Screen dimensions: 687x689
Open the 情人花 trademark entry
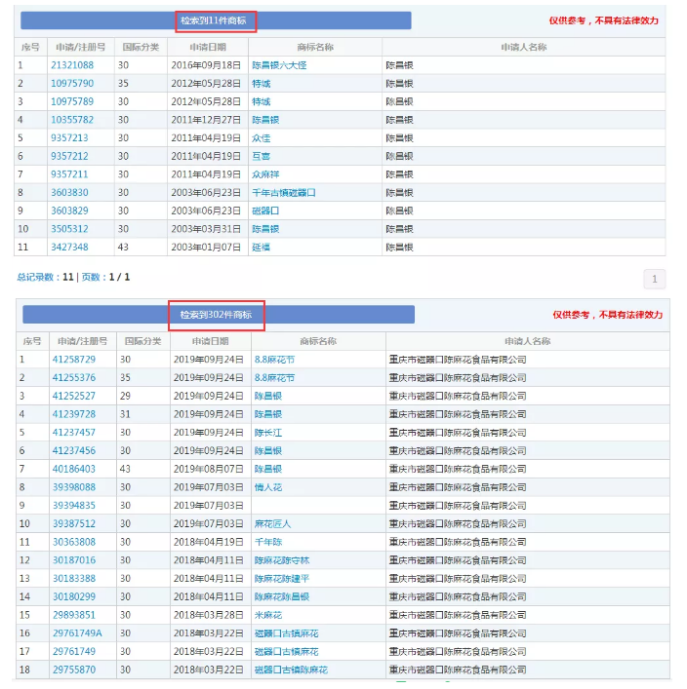268,487
